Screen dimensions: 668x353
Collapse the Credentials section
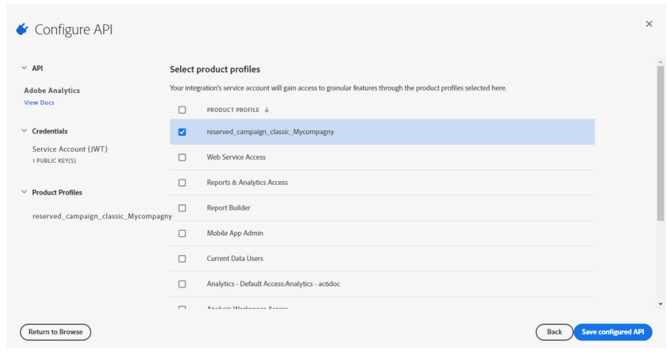coord(24,132)
